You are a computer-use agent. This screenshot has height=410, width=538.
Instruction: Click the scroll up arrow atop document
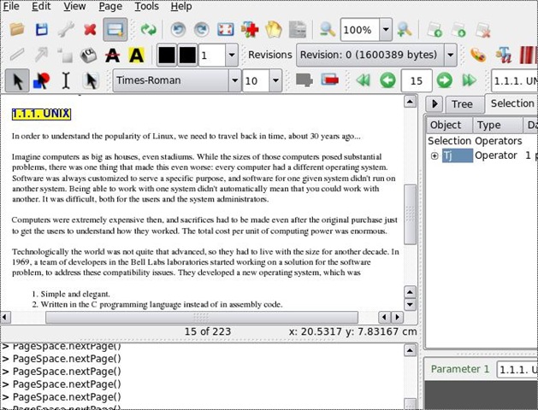pyautogui.click(x=410, y=102)
